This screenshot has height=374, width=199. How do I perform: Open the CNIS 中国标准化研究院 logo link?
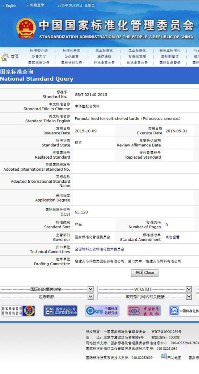tap(102, 311)
